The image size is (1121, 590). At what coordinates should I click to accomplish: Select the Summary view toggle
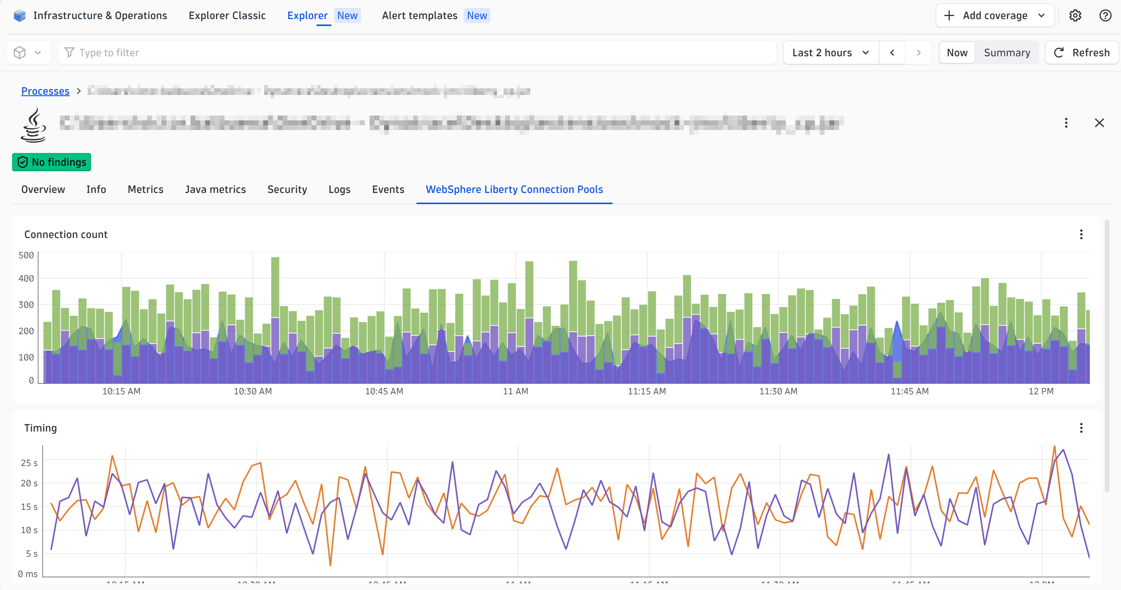pos(1007,53)
